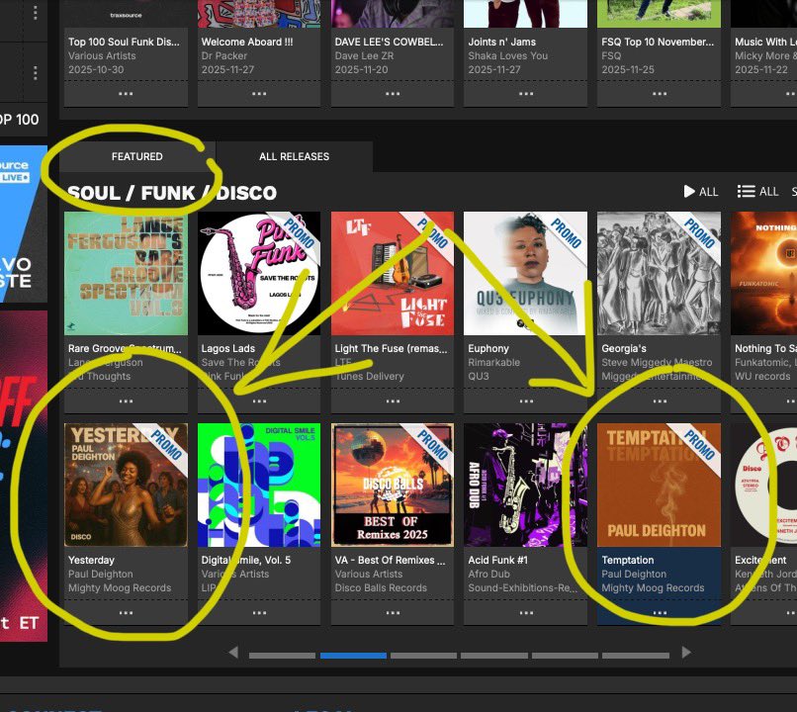797x712 pixels.
Task: Select the fourth carousel page indicator
Action: [494, 656]
